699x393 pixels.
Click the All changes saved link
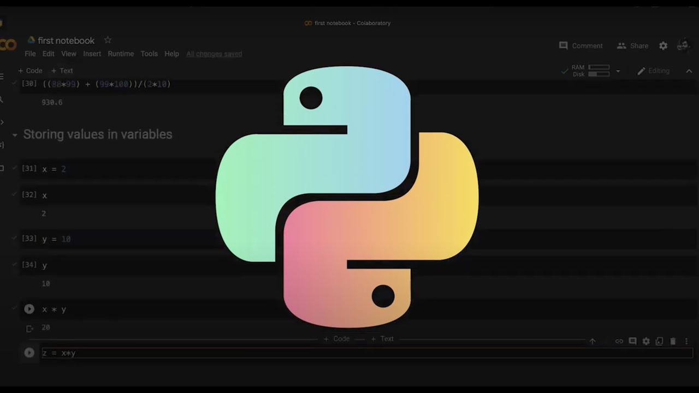point(214,53)
